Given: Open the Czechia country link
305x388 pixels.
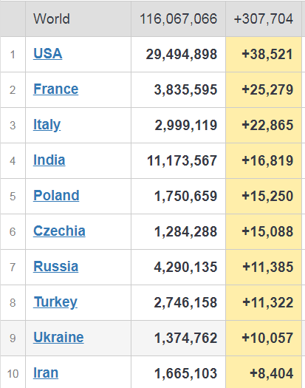Looking at the screenshot, I should (59, 231).
